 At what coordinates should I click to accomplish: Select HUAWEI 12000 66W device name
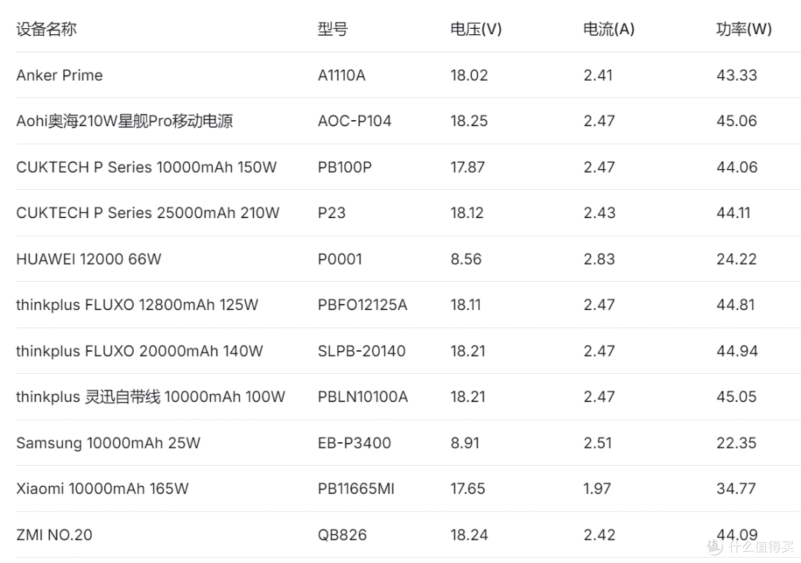click(89, 260)
